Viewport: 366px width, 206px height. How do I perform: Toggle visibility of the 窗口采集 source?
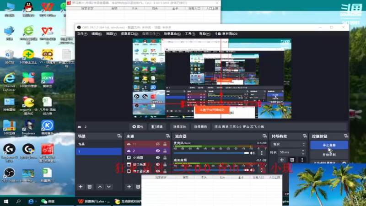pyautogui.click(x=158, y=164)
